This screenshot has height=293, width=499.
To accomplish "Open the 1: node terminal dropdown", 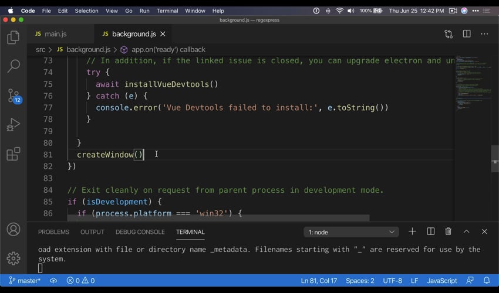I will (351, 232).
